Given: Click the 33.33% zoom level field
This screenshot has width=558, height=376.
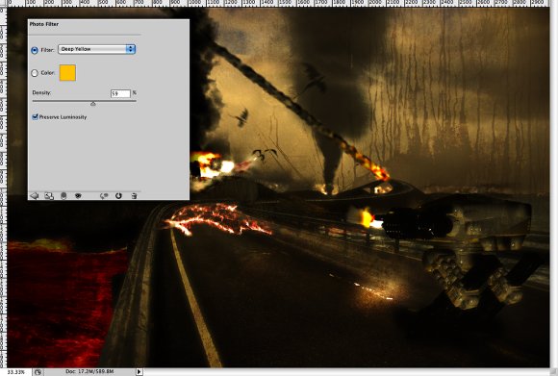Looking at the screenshot, I should click(x=16, y=372).
